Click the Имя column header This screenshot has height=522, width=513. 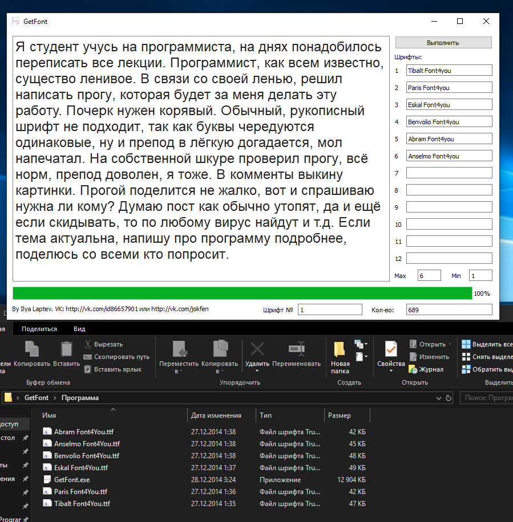(50, 415)
